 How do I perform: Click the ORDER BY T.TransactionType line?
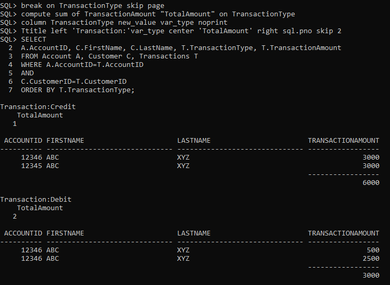pyautogui.click(x=77, y=90)
